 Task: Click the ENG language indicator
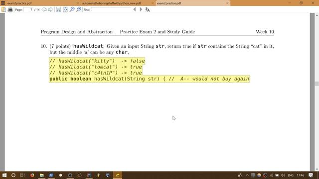click(291, 175)
